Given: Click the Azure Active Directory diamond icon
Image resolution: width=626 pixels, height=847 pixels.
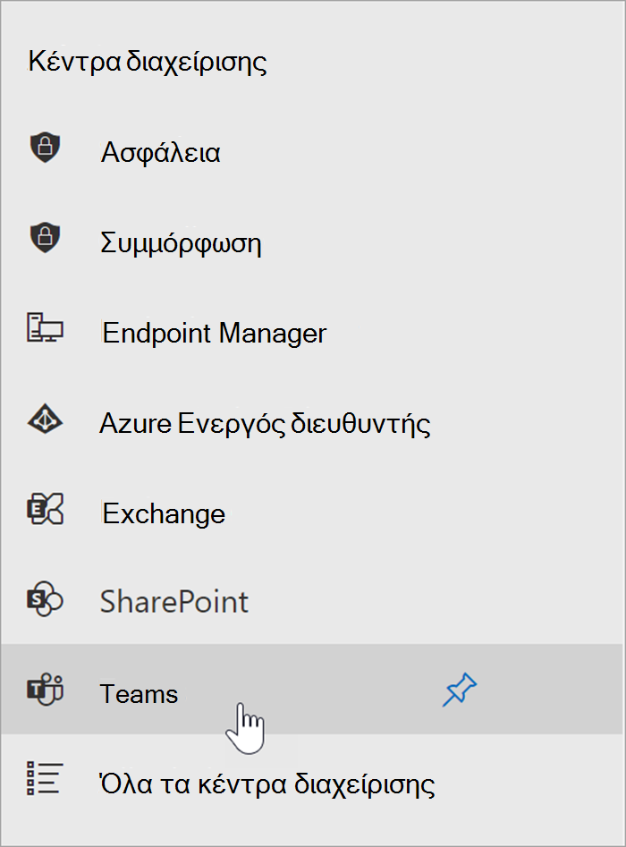Looking at the screenshot, I should [x=45, y=419].
